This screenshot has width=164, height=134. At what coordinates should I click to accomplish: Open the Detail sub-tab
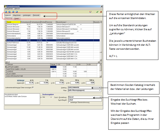[x=17, y=19]
